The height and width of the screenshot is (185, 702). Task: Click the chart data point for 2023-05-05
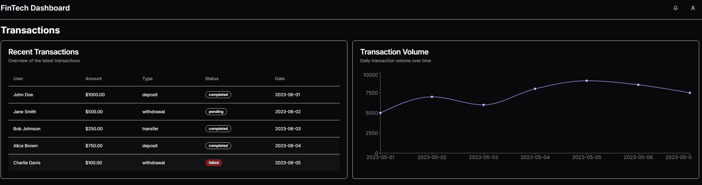587,81
